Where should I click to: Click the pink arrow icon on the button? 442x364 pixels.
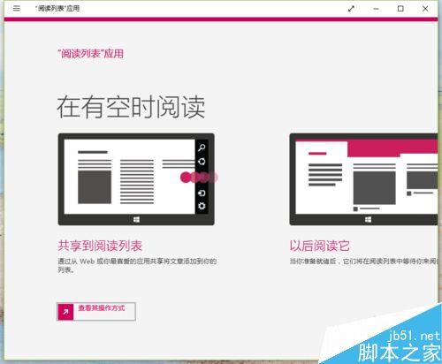point(65,312)
